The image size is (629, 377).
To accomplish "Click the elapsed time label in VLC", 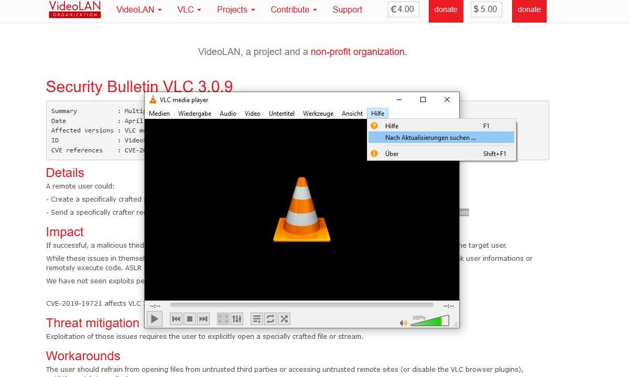I will coord(155,306).
